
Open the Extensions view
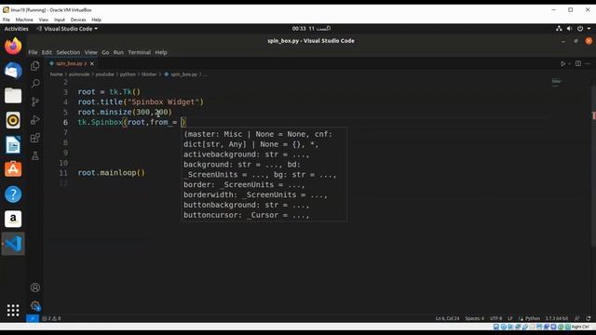[35, 138]
